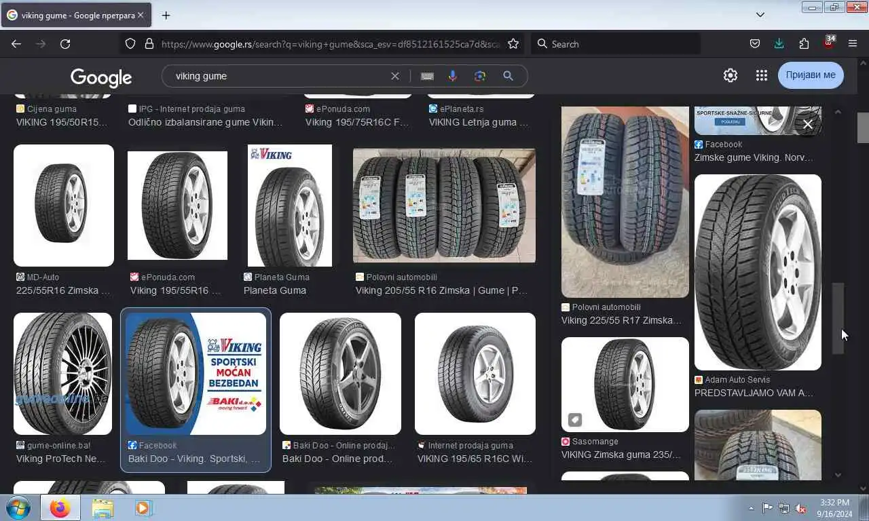
Task: Open Action Center flag tray icon
Action: point(767,508)
